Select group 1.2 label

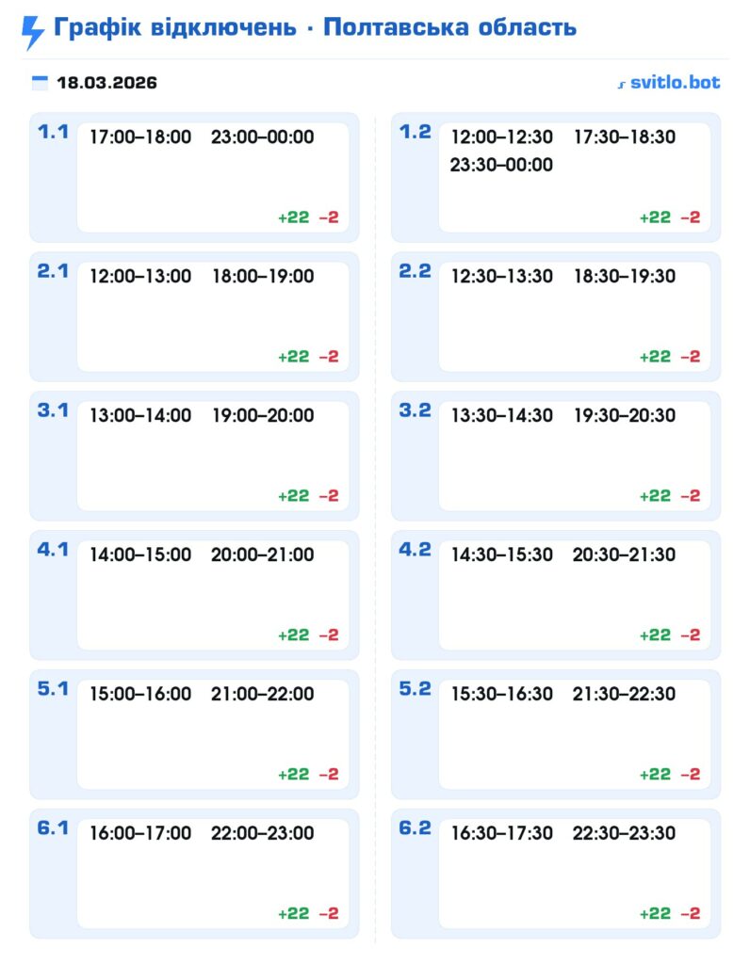click(x=415, y=132)
